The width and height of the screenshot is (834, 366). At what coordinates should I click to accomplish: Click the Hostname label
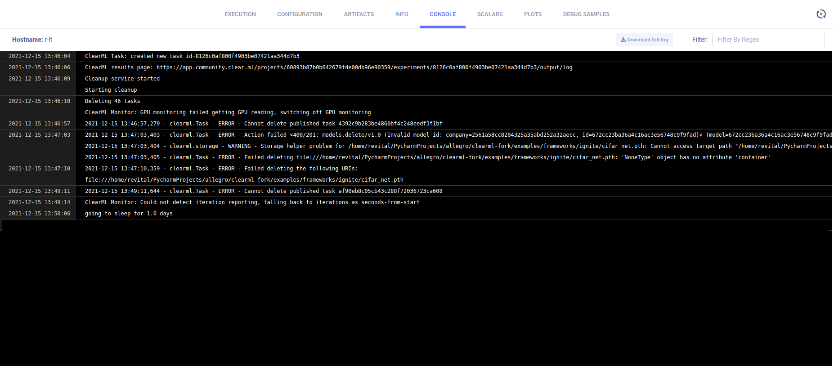27,40
